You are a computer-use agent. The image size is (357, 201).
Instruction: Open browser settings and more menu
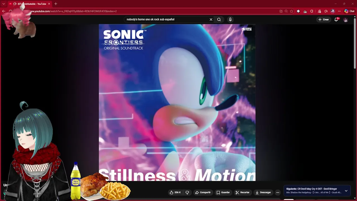pyautogui.click(x=339, y=11)
